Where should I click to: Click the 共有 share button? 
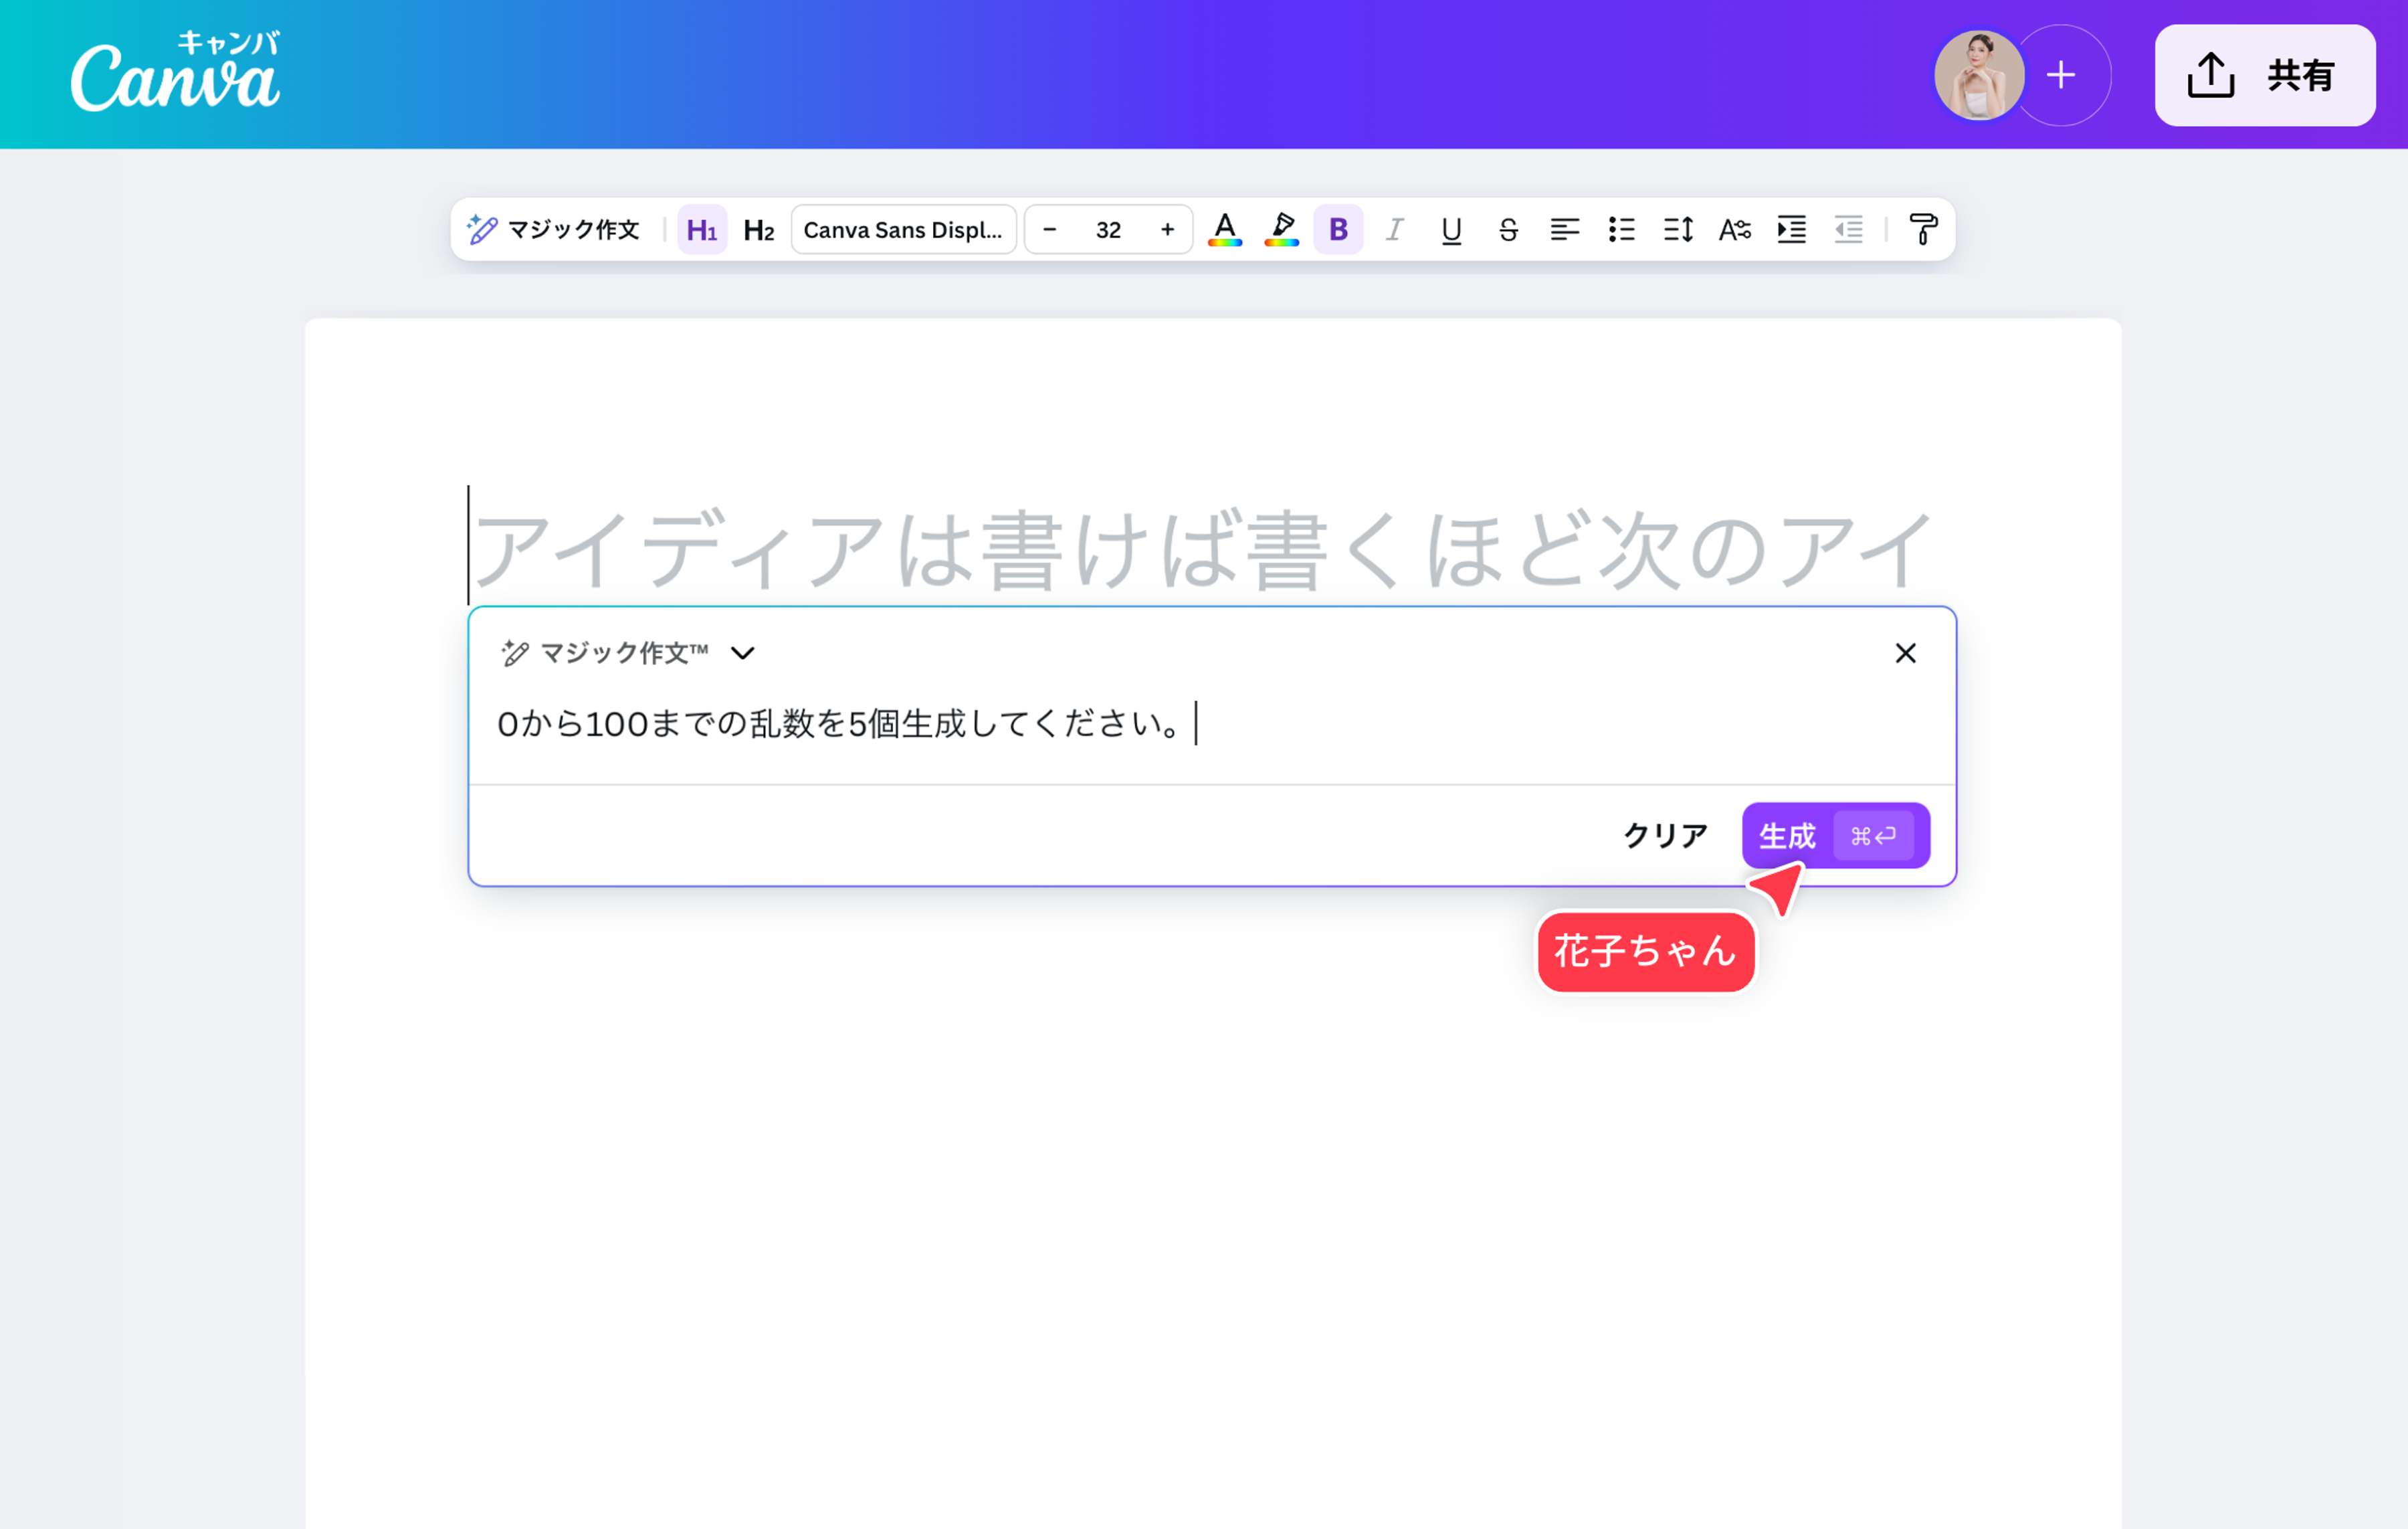click(2265, 75)
